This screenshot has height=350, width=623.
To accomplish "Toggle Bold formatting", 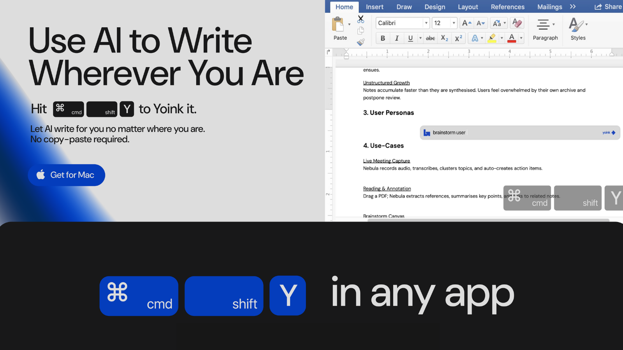I will [x=383, y=38].
